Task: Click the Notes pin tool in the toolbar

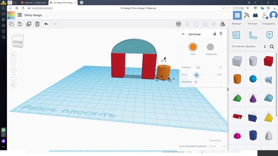Action: coord(187,24)
